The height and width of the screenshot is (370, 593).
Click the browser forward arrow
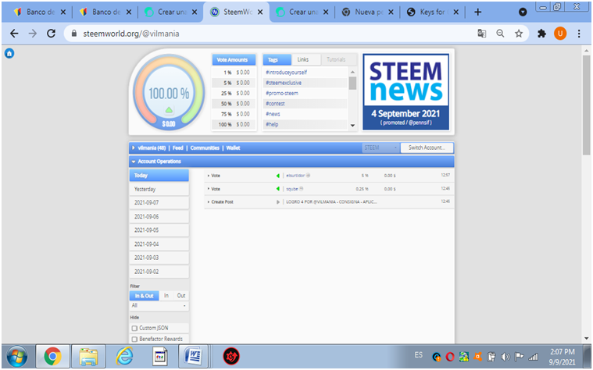pyautogui.click(x=33, y=34)
